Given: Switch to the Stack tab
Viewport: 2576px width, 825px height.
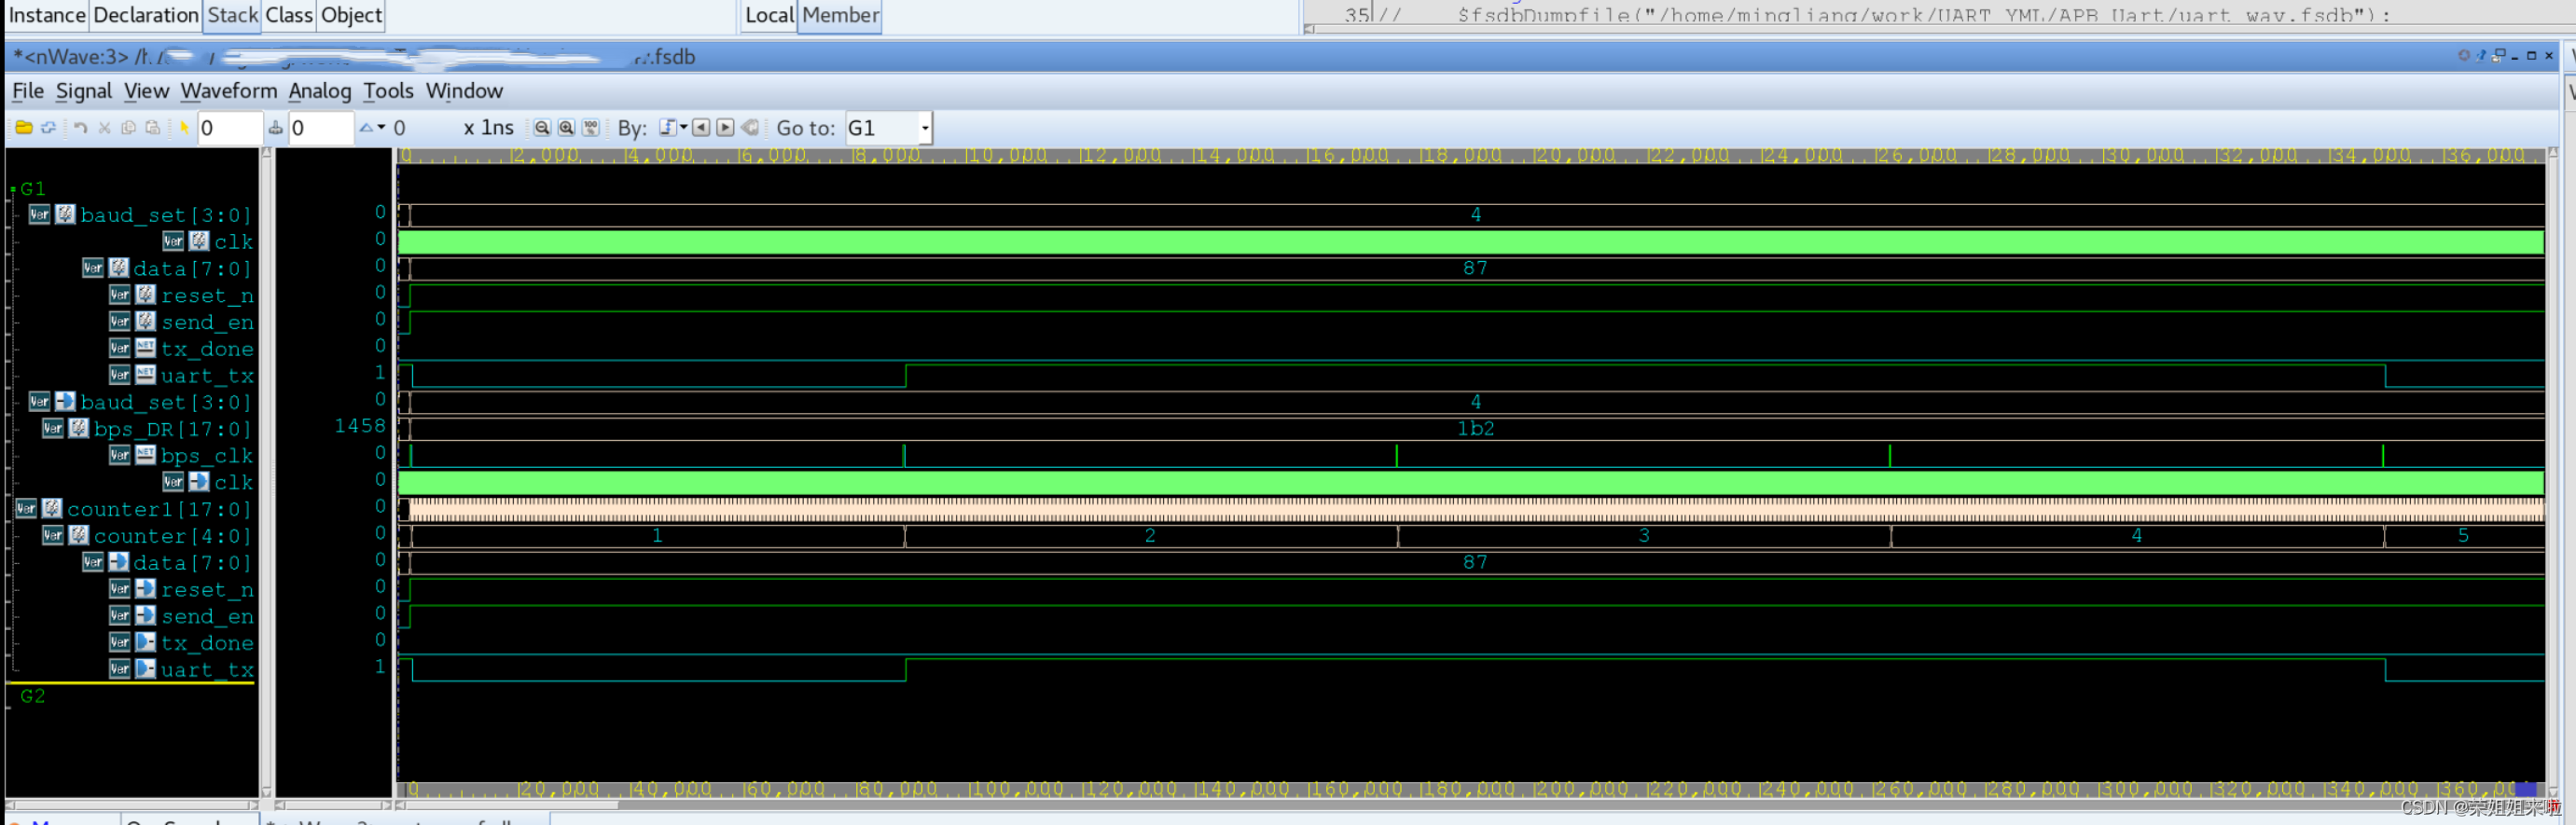Looking at the screenshot, I should tap(233, 15).
